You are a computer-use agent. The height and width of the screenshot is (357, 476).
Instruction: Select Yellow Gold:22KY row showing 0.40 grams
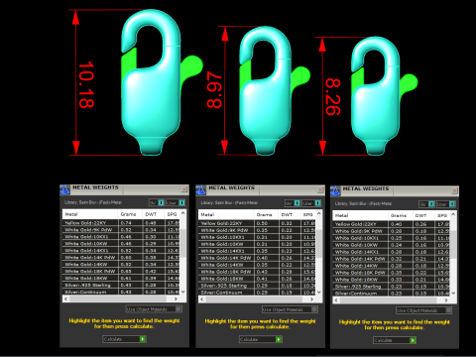tap(392, 224)
